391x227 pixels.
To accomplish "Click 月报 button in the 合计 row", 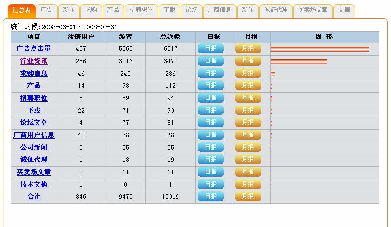I will pyautogui.click(x=248, y=197).
